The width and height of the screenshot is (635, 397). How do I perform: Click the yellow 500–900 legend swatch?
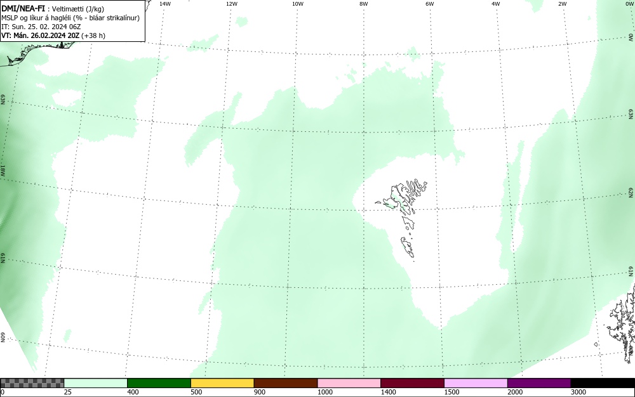(222, 383)
